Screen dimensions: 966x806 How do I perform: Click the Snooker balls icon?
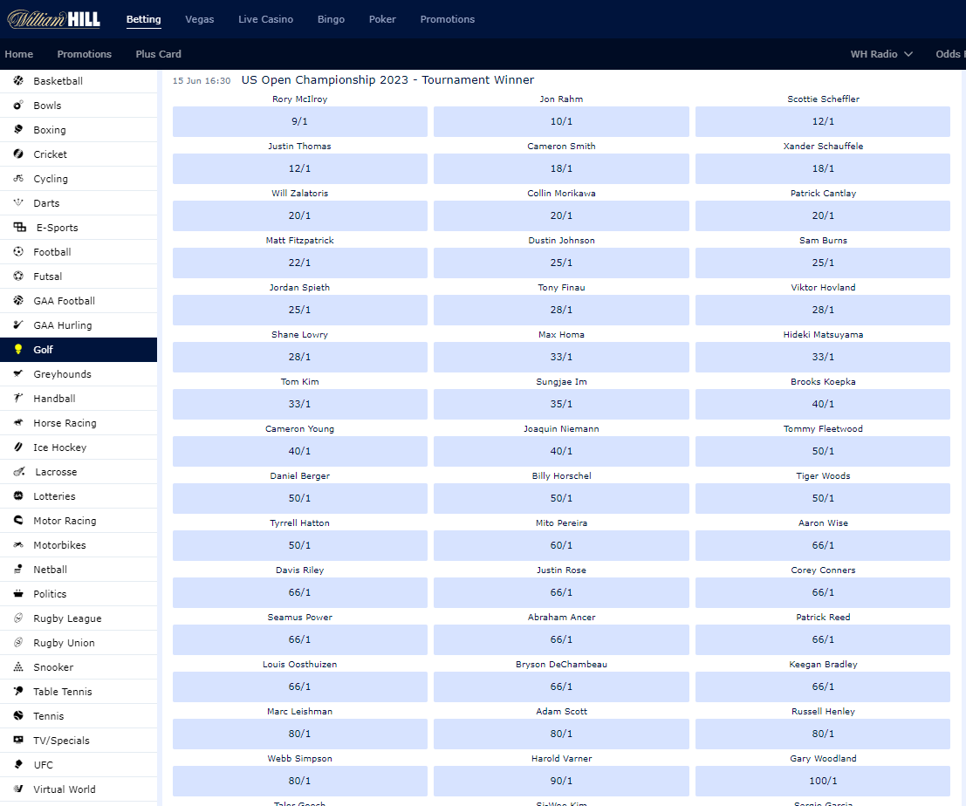click(x=18, y=666)
